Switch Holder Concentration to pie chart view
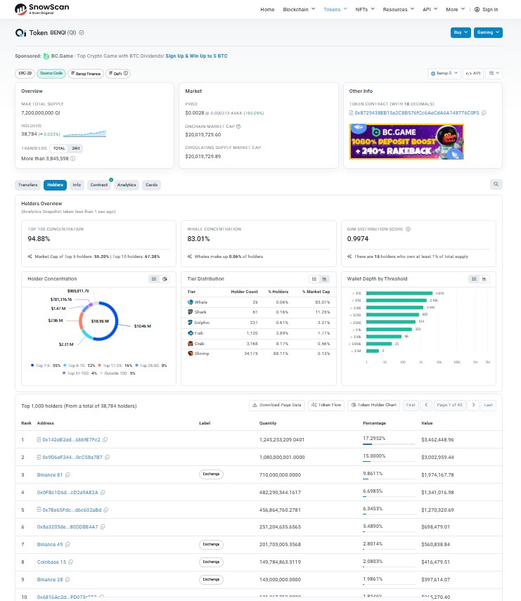521x601 pixels. 165,279
